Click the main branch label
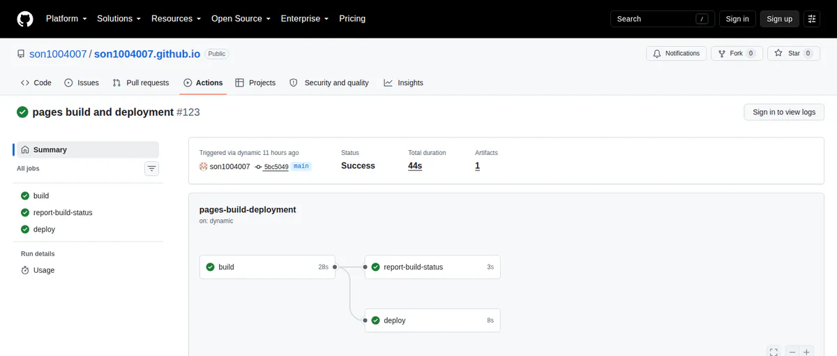The image size is (837, 356). tap(301, 166)
